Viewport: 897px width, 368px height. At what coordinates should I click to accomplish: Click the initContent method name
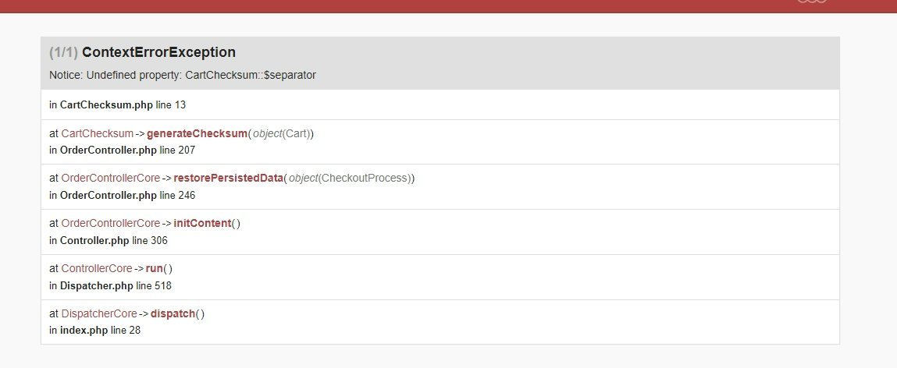coord(202,224)
